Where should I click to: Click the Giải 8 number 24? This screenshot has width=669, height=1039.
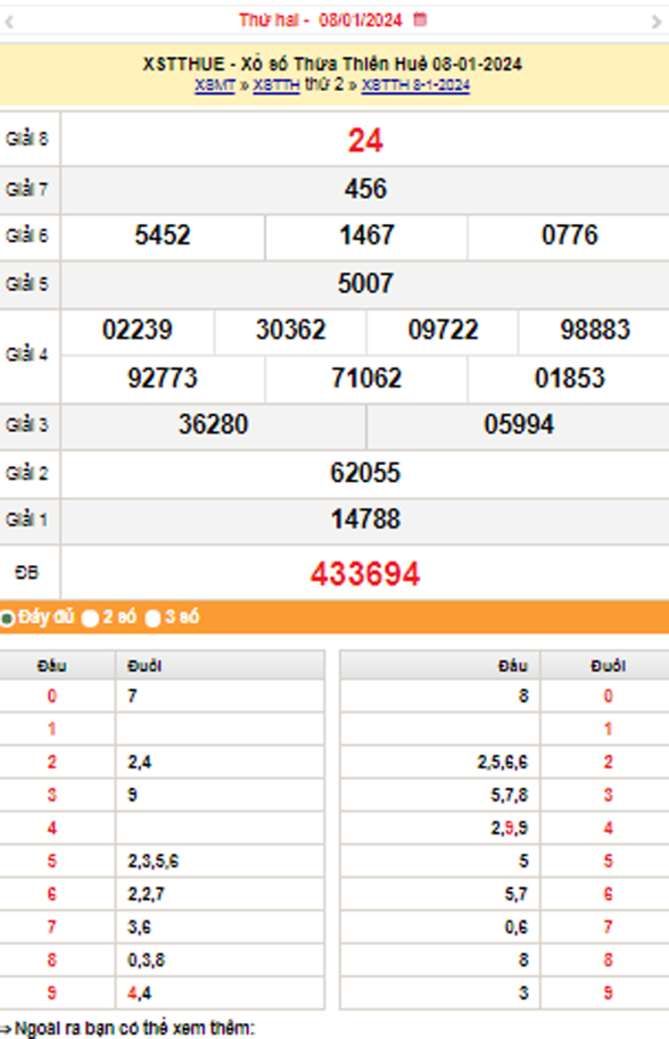tap(365, 140)
